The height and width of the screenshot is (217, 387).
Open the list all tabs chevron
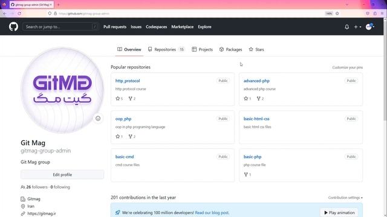click(346, 5)
